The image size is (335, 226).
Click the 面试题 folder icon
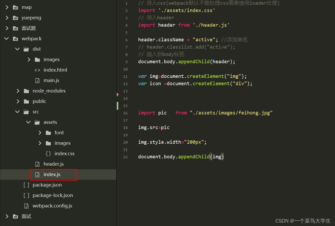coord(15,28)
